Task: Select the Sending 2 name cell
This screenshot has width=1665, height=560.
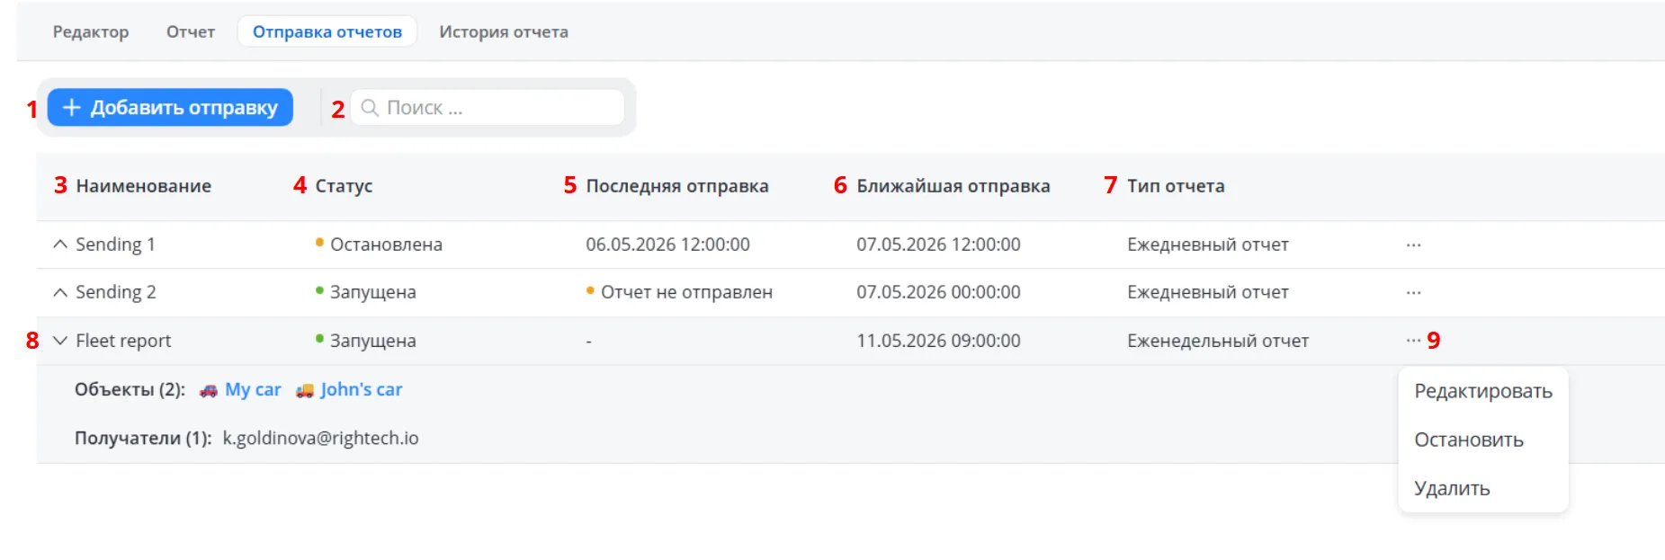Action: [x=115, y=292]
